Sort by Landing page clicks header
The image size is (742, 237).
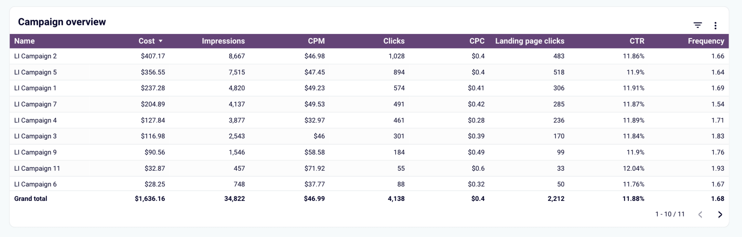530,41
